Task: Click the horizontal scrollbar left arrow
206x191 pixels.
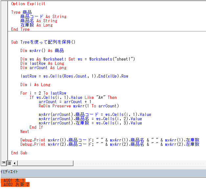Action: click(x=14, y=163)
